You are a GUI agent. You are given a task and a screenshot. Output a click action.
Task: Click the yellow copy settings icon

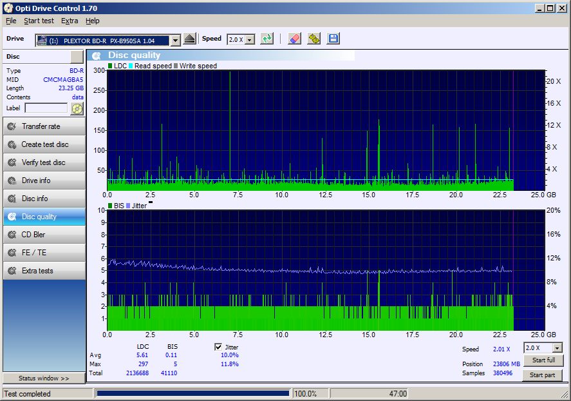(314, 39)
